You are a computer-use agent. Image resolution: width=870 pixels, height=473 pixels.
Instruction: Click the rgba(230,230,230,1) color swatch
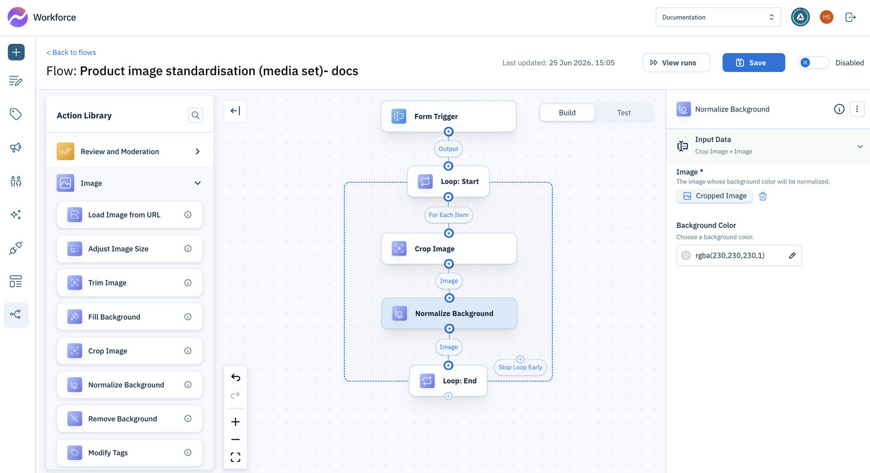(x=686, y=255)
